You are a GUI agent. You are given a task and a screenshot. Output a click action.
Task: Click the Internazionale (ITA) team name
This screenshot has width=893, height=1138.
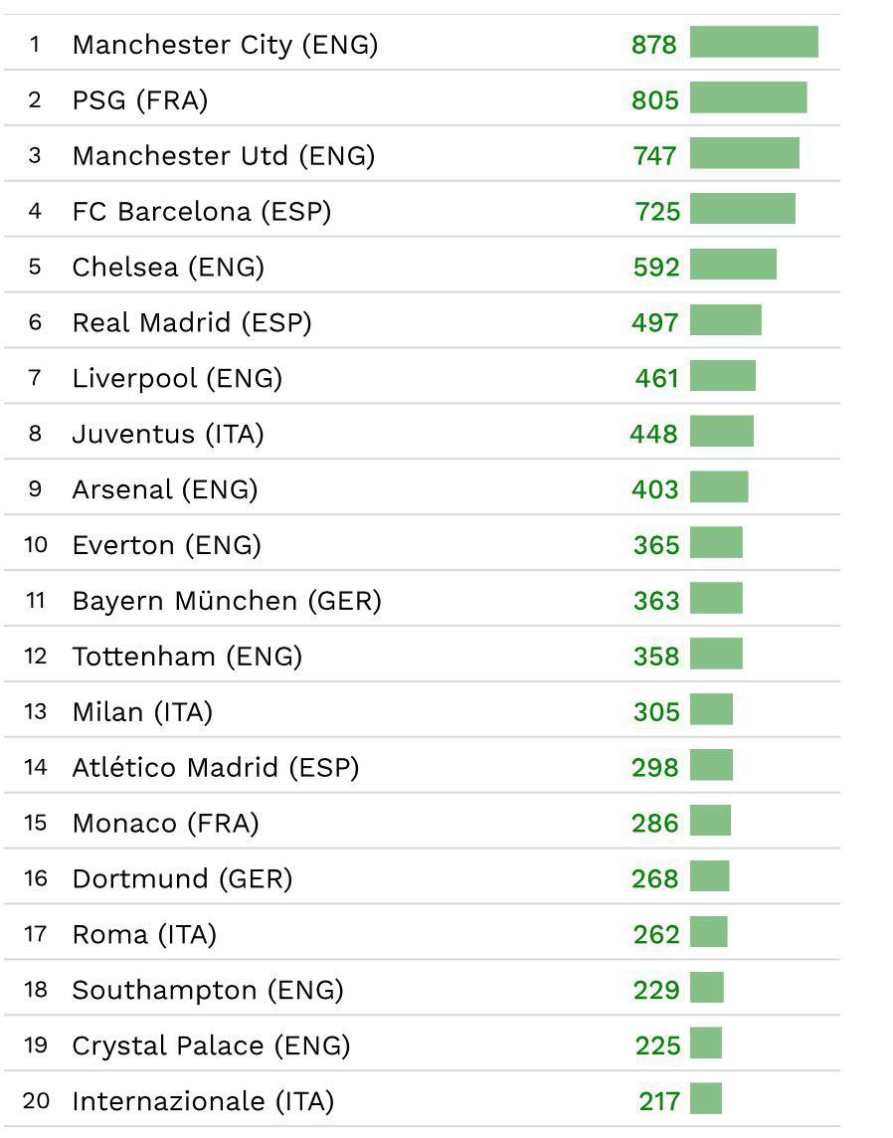(x=203, y=1102)
